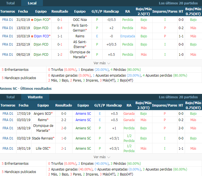
Task: Click FRA D1 league on 17/03/19 row
Action: tap(8, 113)
